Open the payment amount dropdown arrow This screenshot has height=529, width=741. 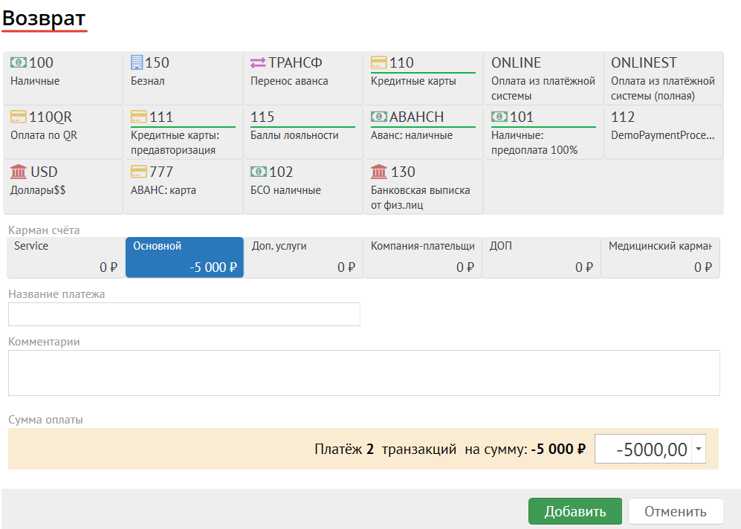(x=698, y=450)
